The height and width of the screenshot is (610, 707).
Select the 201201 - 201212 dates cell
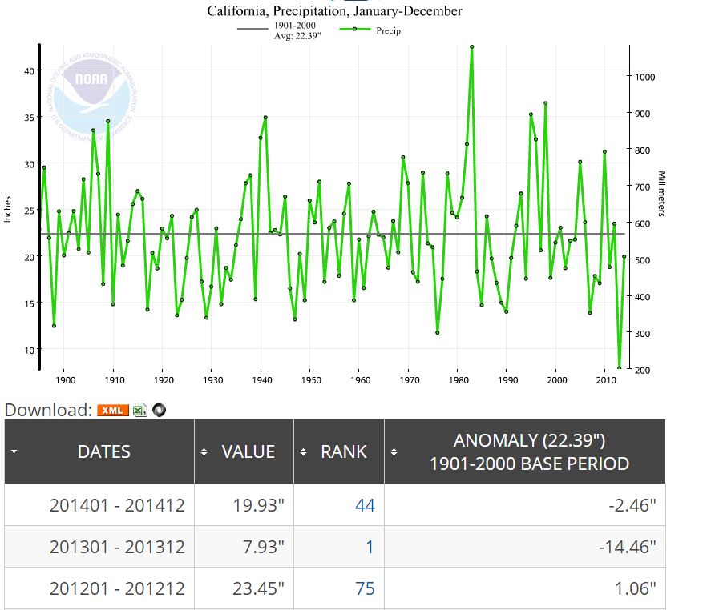point(117,589)
